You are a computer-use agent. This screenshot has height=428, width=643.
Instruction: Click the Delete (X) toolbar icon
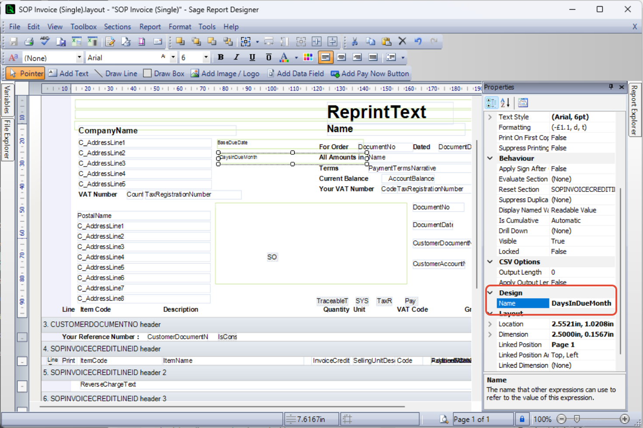click(x=402, y=41)
